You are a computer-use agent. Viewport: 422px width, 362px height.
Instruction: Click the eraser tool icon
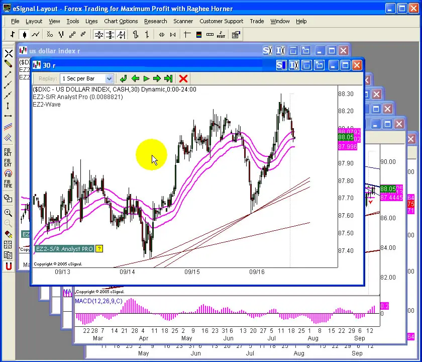8,234
